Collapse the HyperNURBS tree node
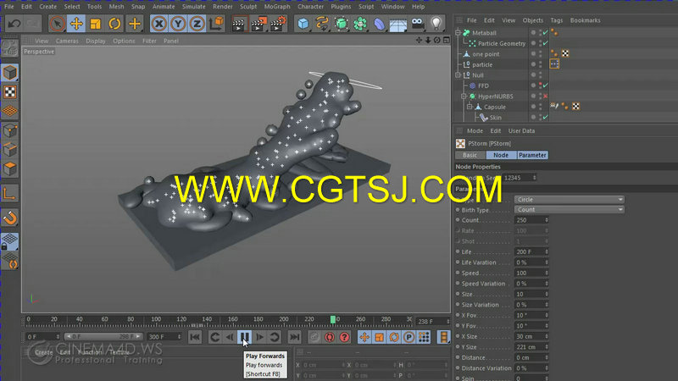This screenshot has width=678, height=381. (464, 97)
